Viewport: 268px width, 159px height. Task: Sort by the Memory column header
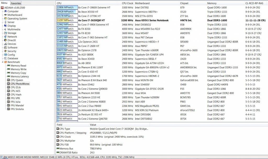(225, 3)
